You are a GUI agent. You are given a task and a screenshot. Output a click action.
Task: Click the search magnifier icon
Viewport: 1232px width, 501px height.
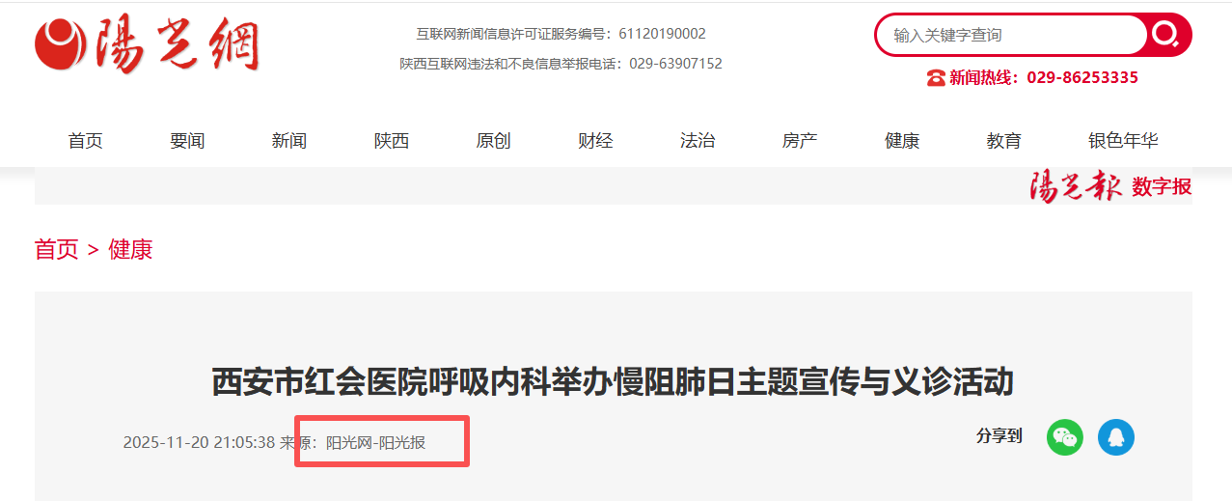coord(1165,35)
